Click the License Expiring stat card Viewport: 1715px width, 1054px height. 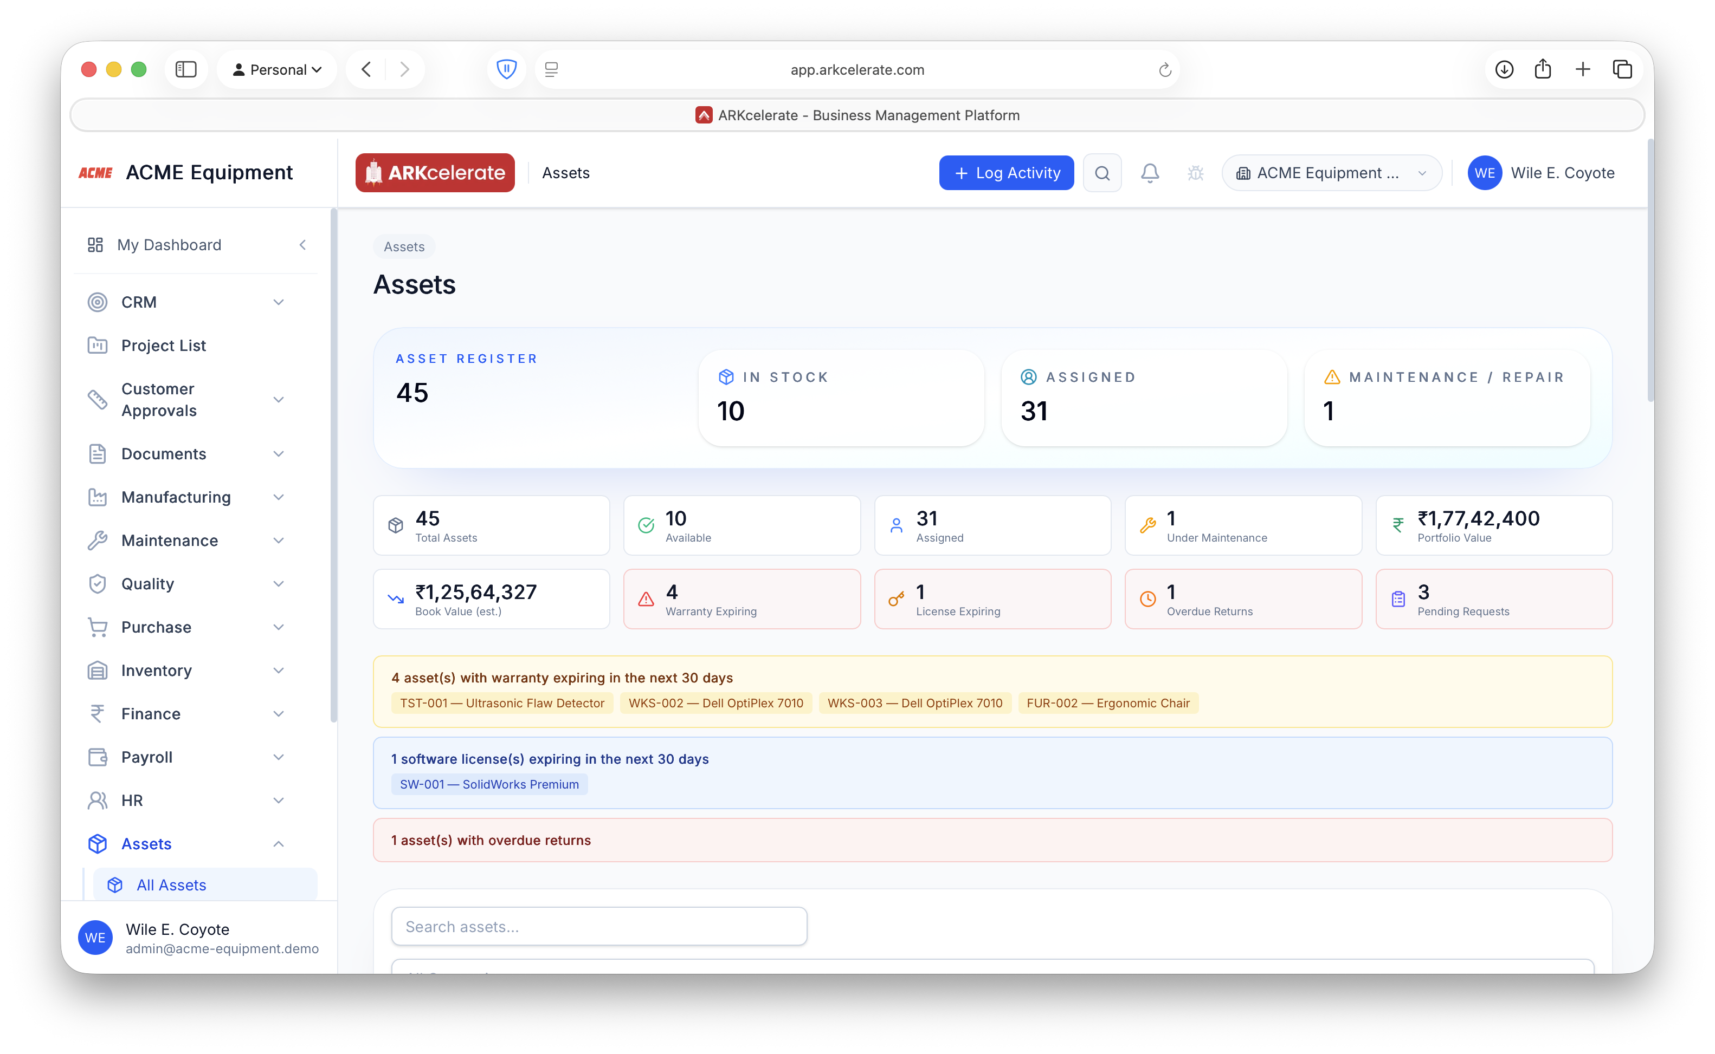[x=992, y=599]
